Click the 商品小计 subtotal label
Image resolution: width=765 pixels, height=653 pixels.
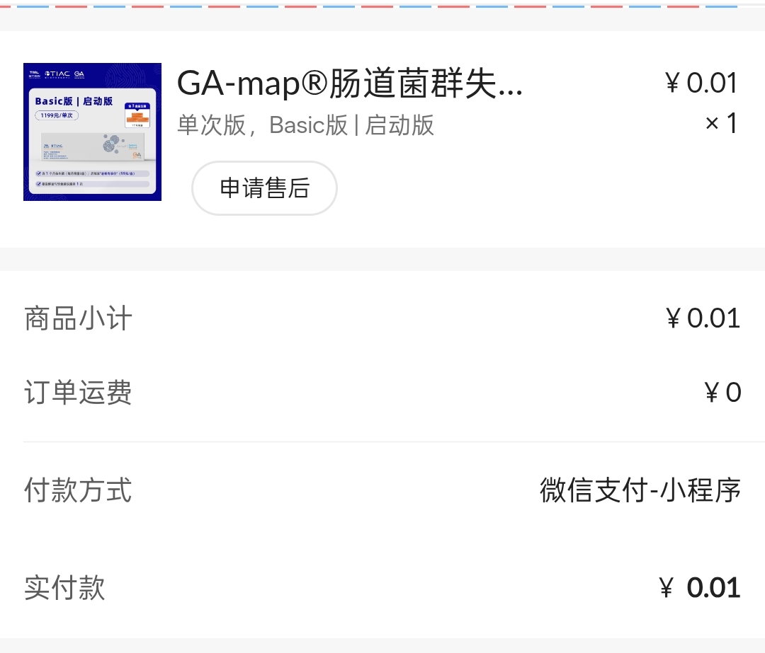pyautogui.click(x=78, y=318)
